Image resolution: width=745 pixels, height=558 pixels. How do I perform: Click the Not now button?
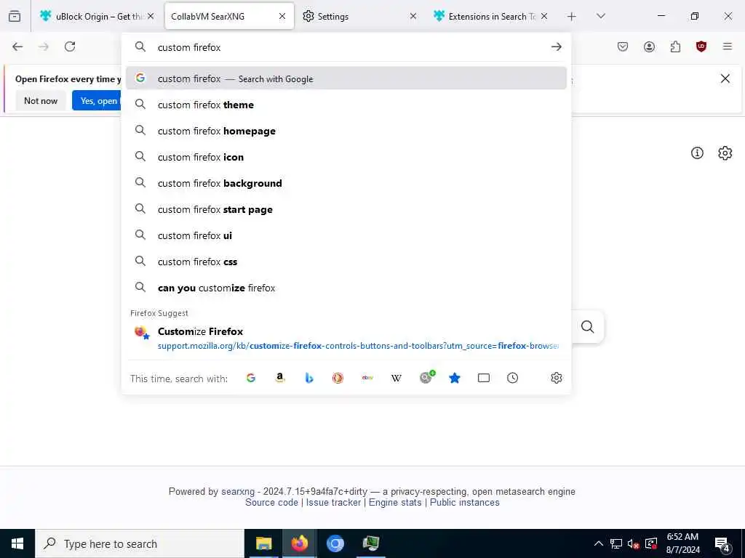pos(41,100)
